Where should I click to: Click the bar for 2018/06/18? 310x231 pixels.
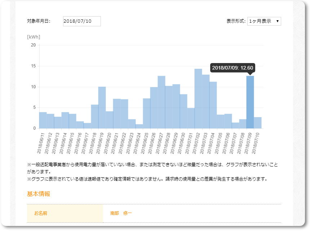coord(95,117)
